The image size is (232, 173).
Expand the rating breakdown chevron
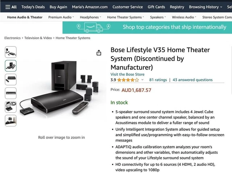pos(142,80)
